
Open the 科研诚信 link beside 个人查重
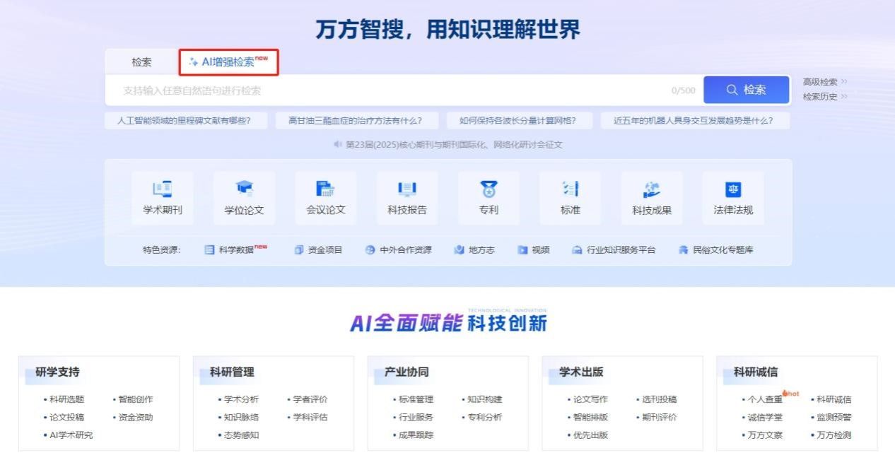(834, 399)
